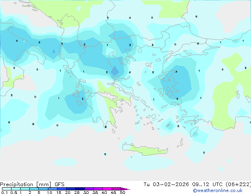Screen dimensions: 251x194
Task: Click the legend scale label '40'
Action: 104,192
